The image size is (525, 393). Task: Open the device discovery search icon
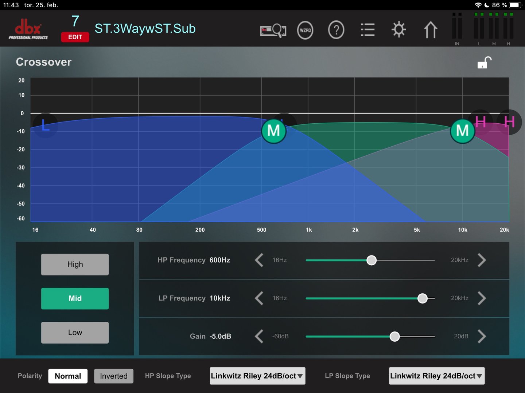click(273, 31)
